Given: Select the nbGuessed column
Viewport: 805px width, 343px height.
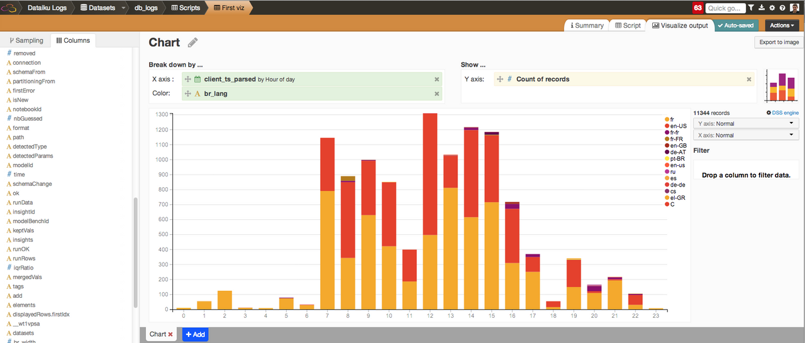Looking at the screenshot, I should (28, 119).
